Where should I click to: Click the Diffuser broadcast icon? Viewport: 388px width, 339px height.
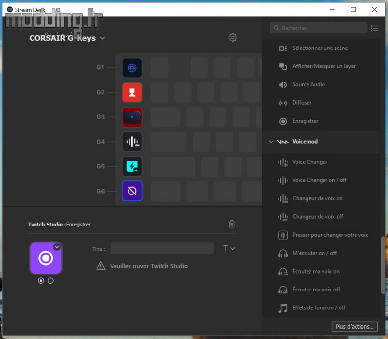(283, 103)
